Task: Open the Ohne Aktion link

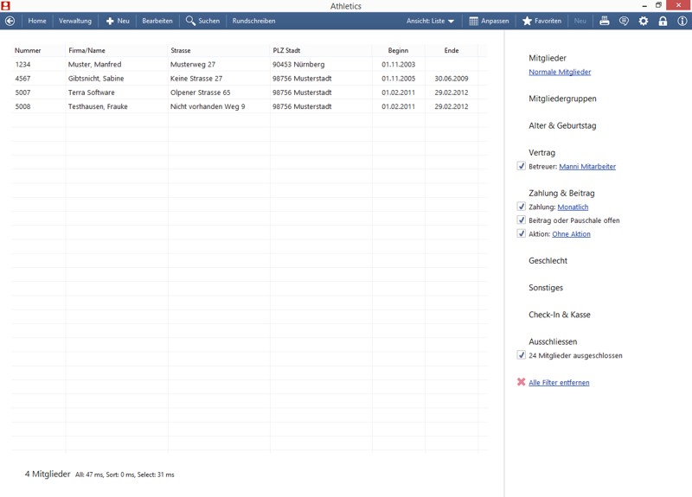Action: tap(571, 233)
